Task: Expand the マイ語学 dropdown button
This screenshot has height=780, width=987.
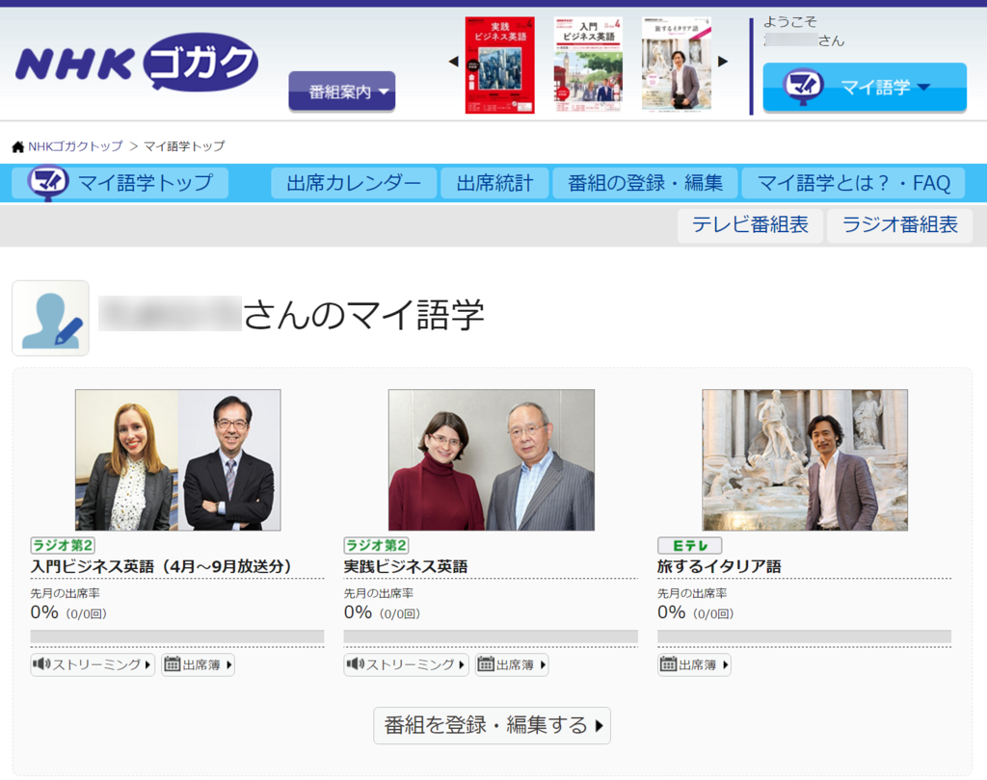Action: (x=865, y=86)
